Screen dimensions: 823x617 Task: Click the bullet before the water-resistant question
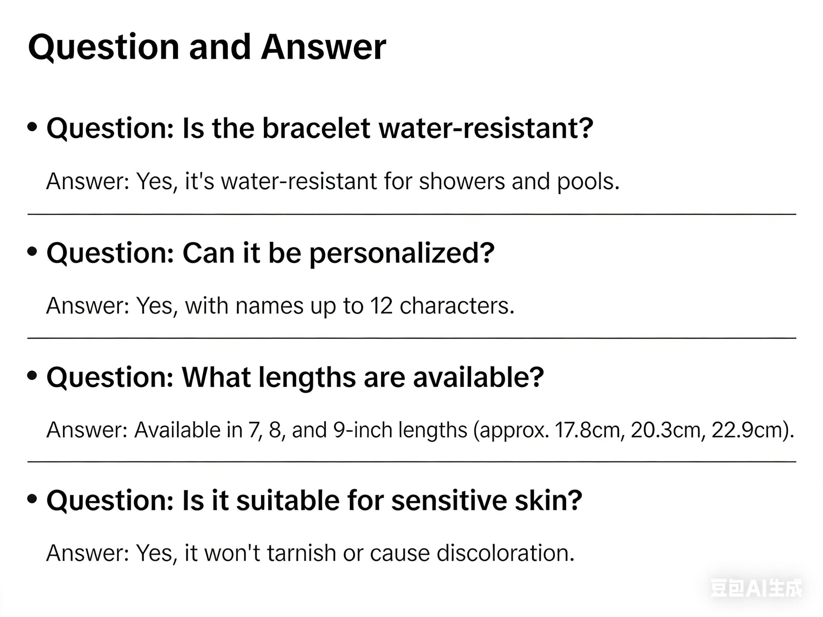click(32, 127)
